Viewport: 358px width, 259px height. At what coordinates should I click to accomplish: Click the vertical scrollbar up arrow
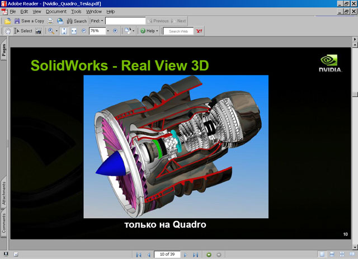tap(355, 45)
